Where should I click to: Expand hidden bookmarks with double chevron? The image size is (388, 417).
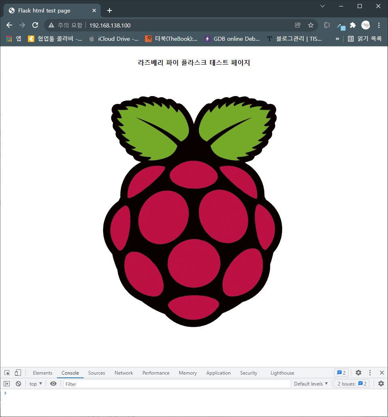tap(337, 39)
